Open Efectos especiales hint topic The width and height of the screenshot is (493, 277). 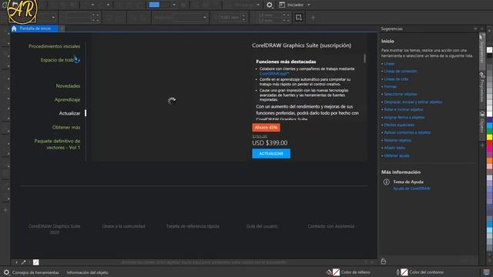(399, 125)
